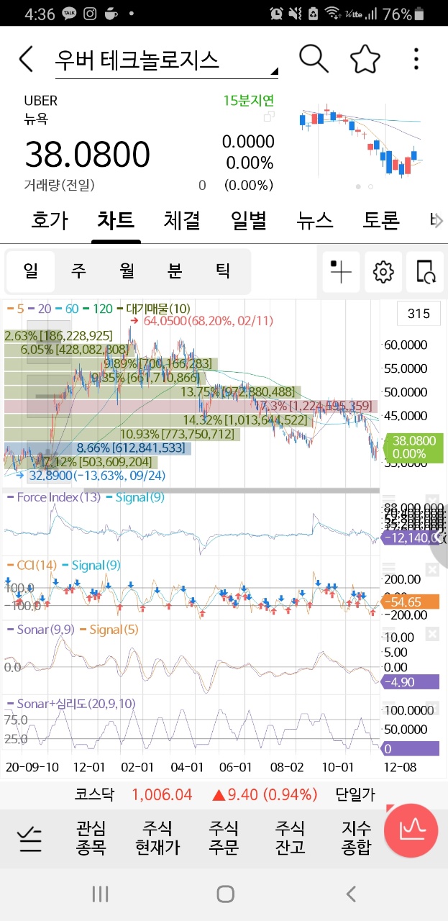
Task: Select the 차트 tab
Action: click(x=116, y=219)
